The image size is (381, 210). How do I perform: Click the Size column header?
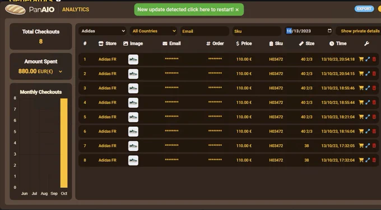(306, 44)
